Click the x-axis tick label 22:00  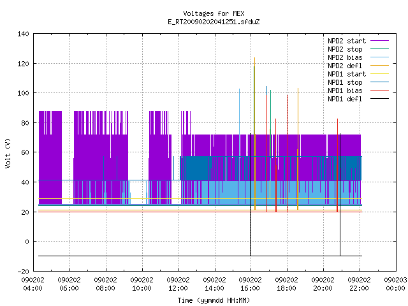click(360, 288)
